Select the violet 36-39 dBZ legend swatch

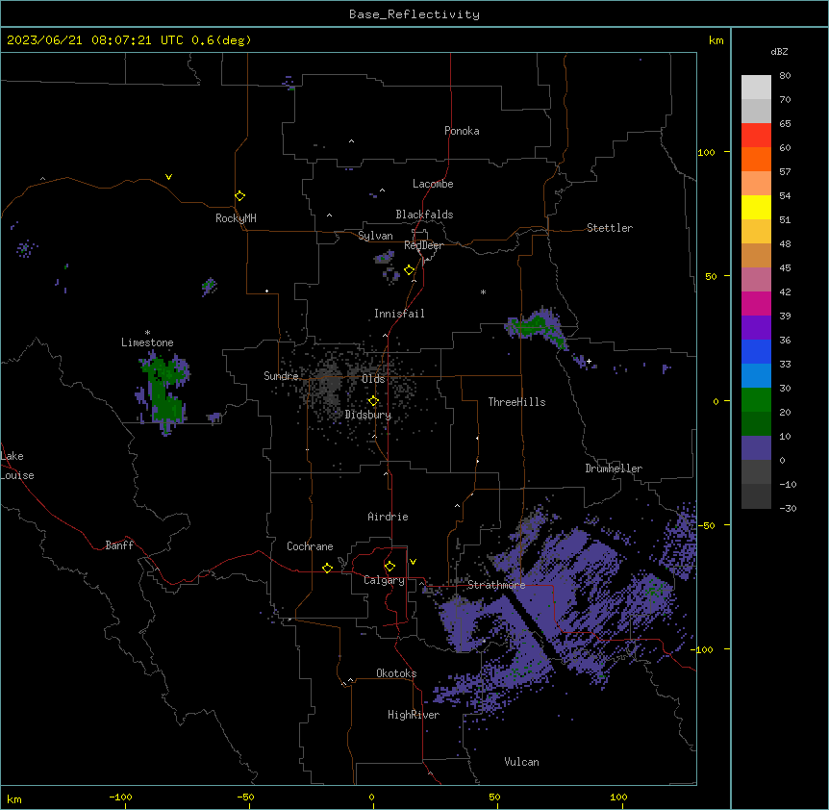(756, 328)
